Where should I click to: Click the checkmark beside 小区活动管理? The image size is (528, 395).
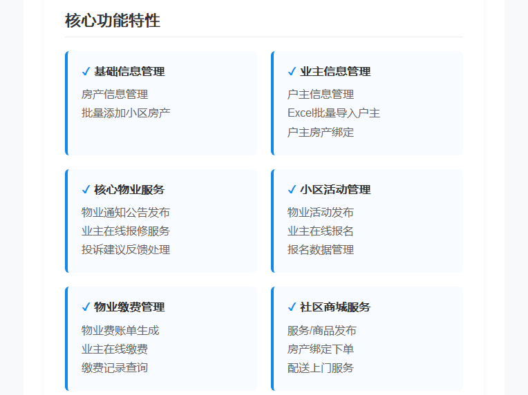[x=292, y=189]
